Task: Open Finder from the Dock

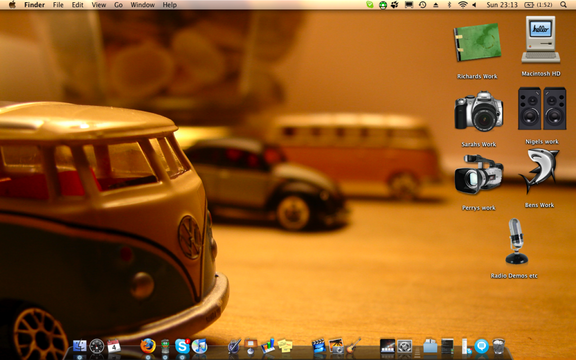Action: pyautogui.click(x=79, y=346)
